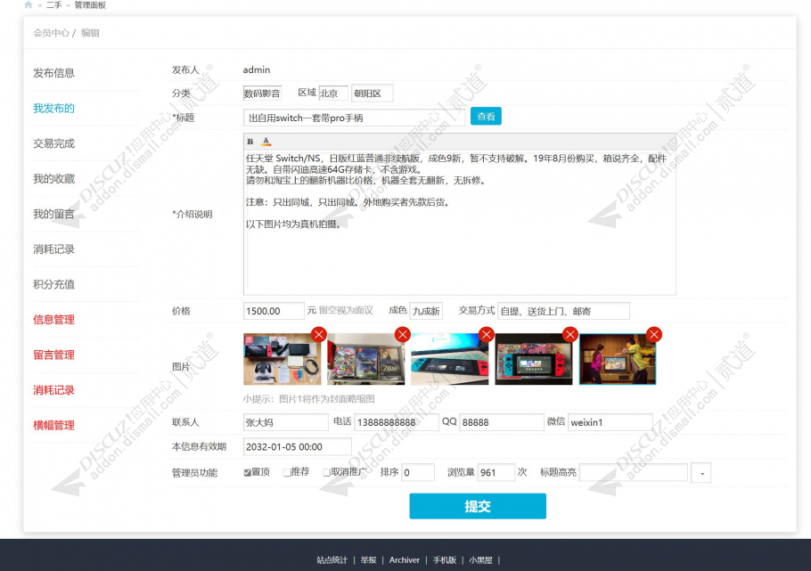
Task: Delete the second game cases image
Action: [x=403, y=335]
